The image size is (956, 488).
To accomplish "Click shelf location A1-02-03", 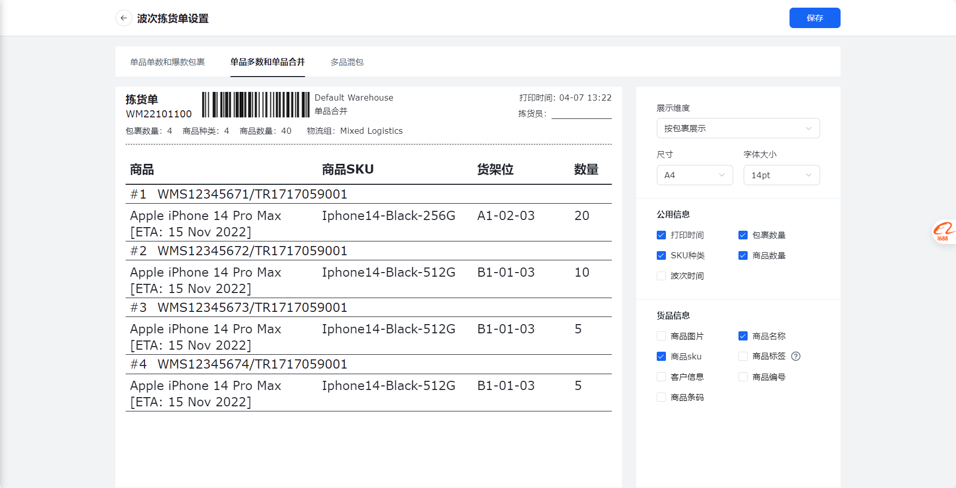I will [x=506, y=216].
